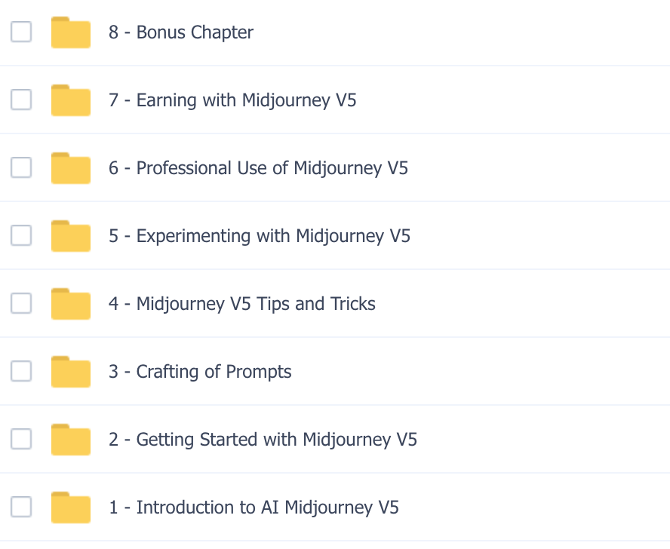Go to "4 - Midjourney V5 Tips and Tricks" title
This screenshot has height=549, width=670.
241,304
